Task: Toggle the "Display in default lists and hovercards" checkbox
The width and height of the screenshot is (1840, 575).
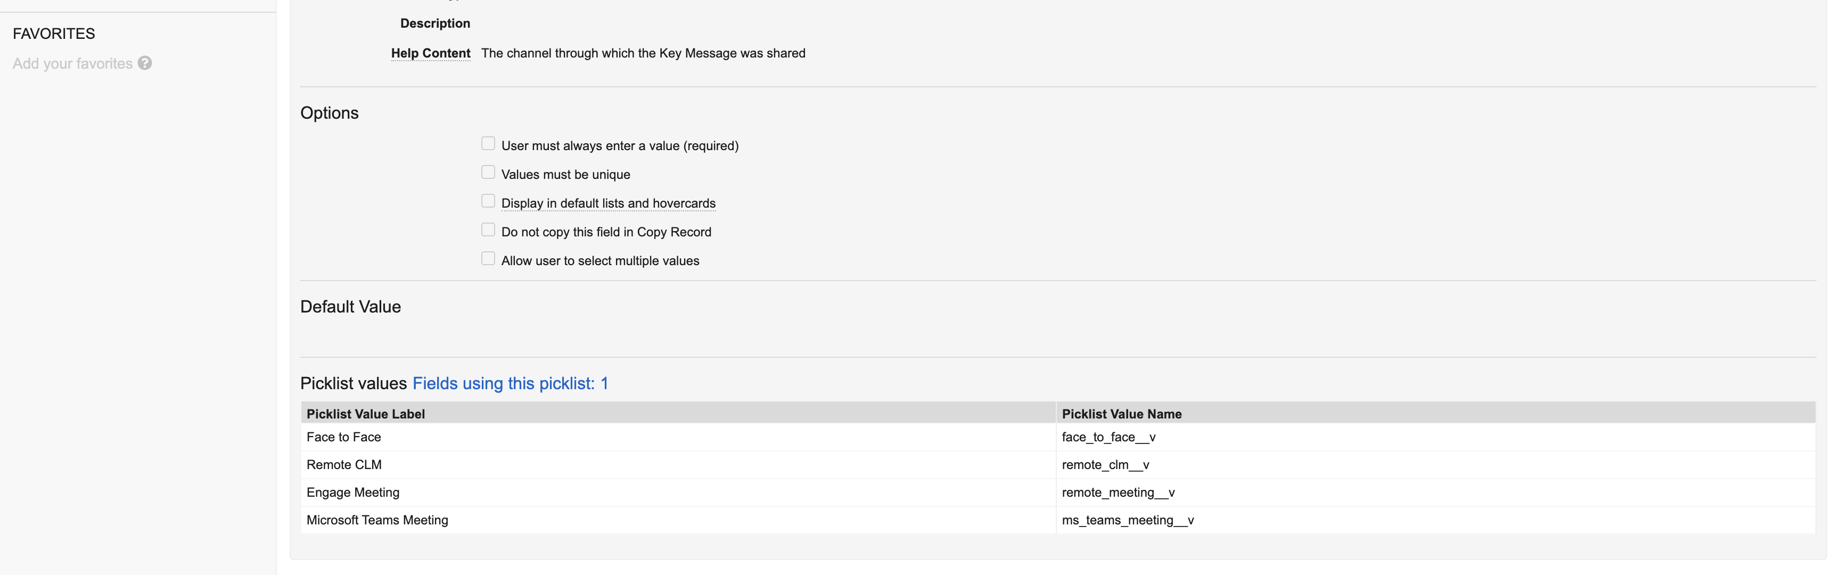Action: click(488, 201)
